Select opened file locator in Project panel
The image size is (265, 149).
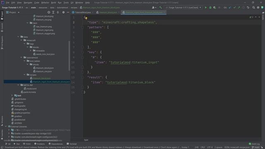[x=49, y=12]
